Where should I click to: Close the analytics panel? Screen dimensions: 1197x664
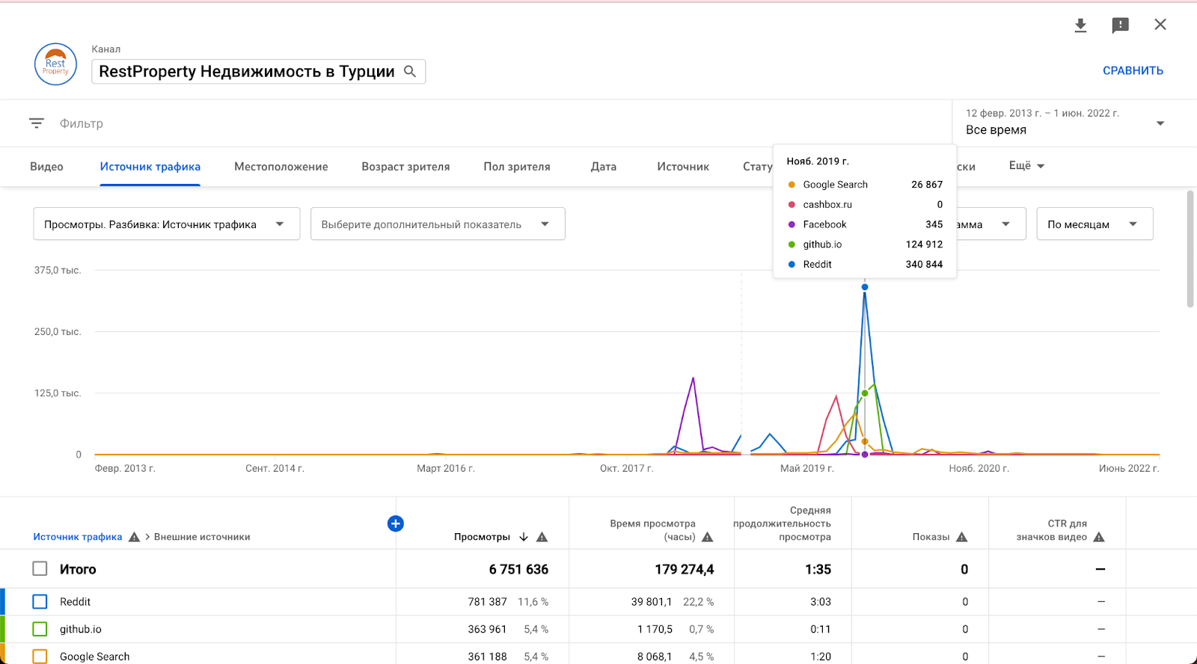pyautogui.click(x=1160, y=25)
